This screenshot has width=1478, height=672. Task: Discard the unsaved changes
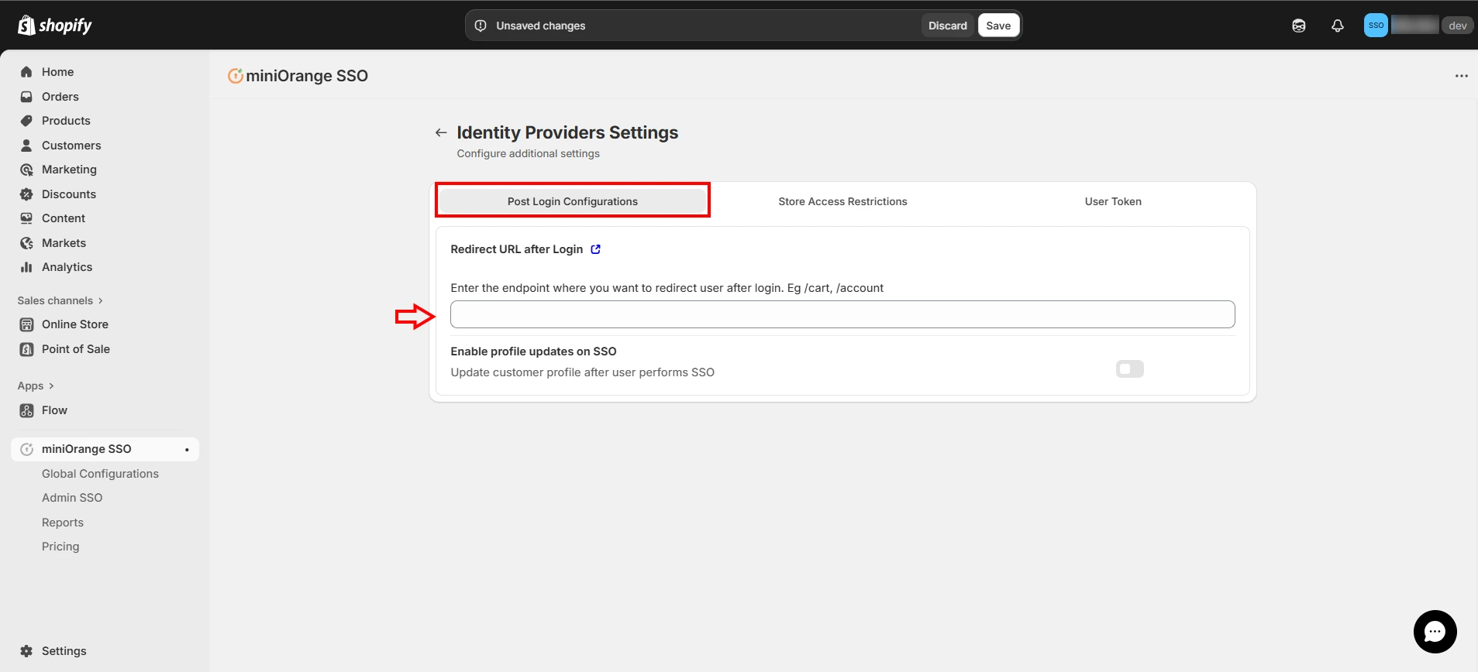click(x=948, y=26)
